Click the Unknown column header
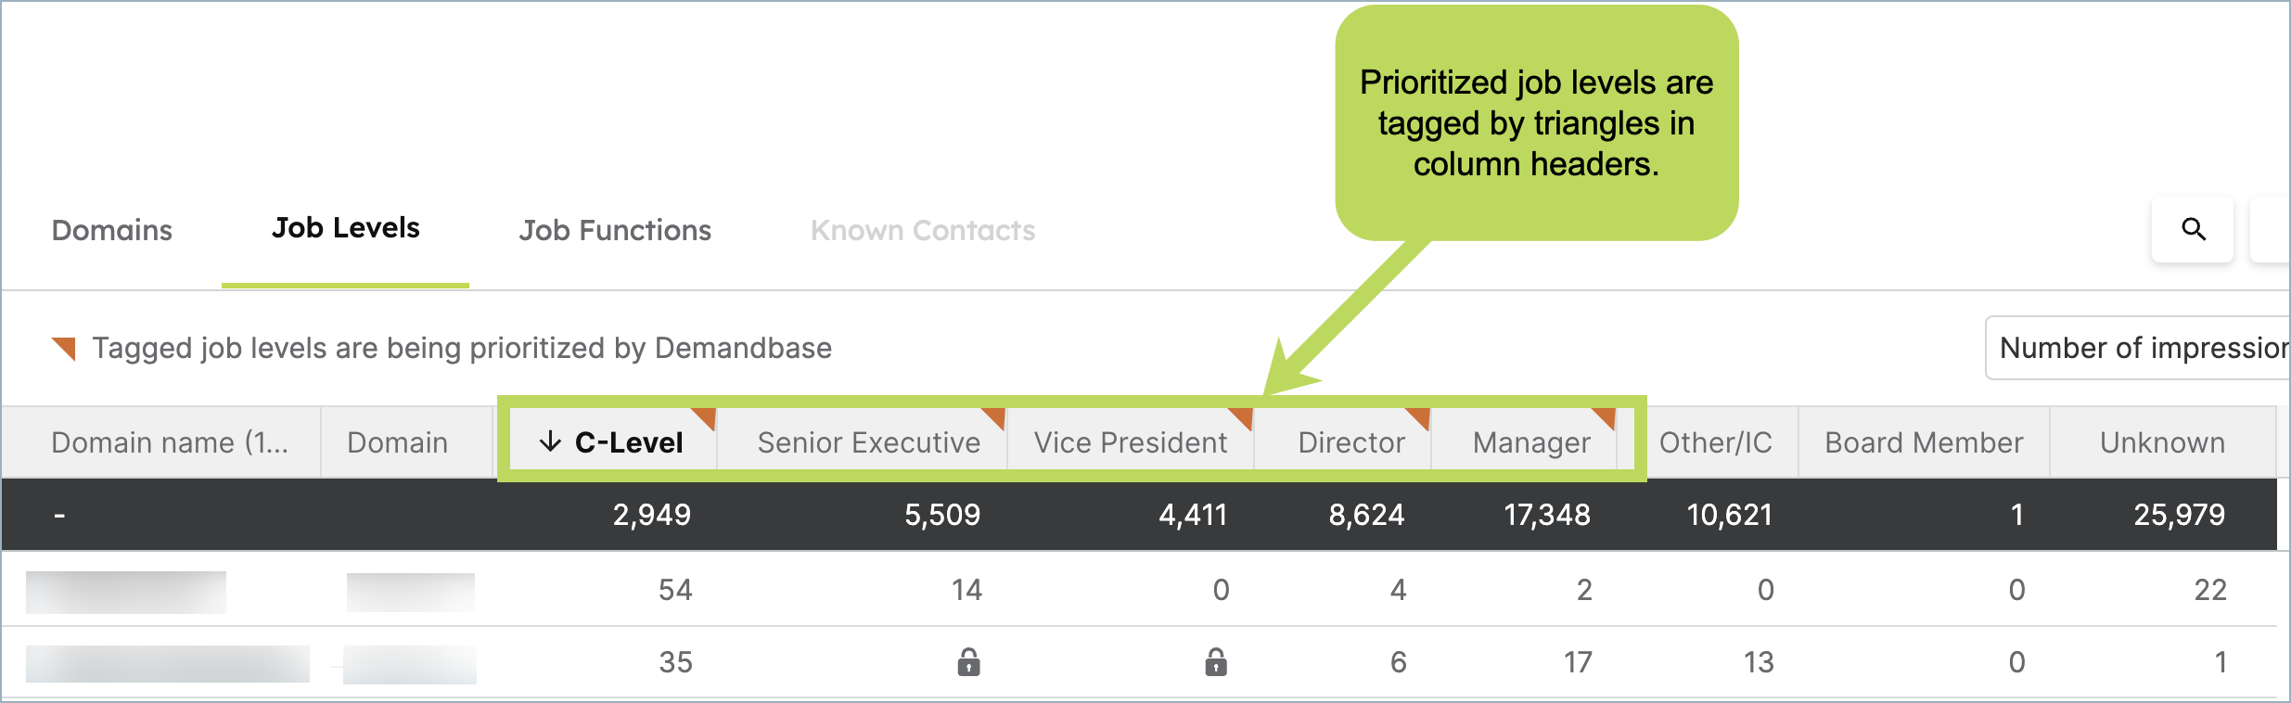The height and width of the screenshot is (703, 2291). (x=2162, y=442)
